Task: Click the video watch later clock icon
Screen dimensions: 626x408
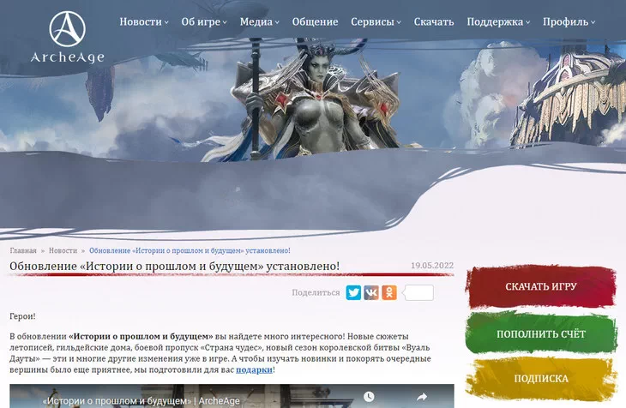Action: (x=369, y=396)
